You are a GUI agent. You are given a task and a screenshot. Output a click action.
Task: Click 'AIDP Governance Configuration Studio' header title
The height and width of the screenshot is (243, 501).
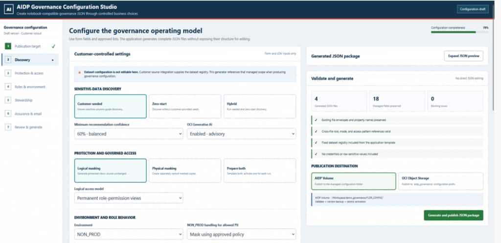click(67, 7)
